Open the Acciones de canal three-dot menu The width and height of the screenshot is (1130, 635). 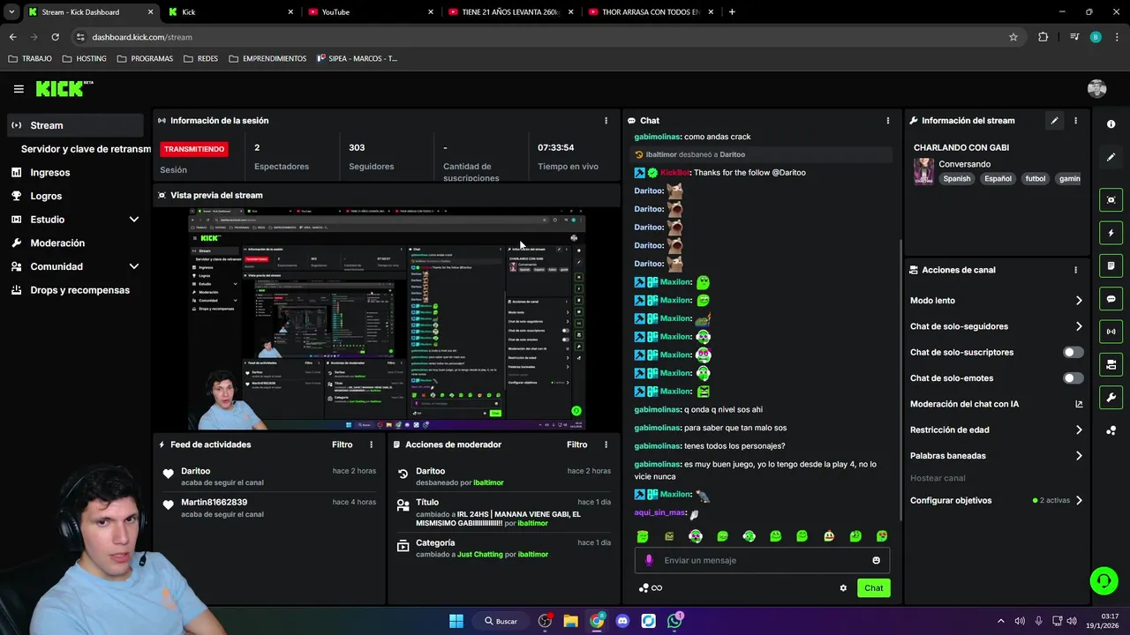(1075, 270)
